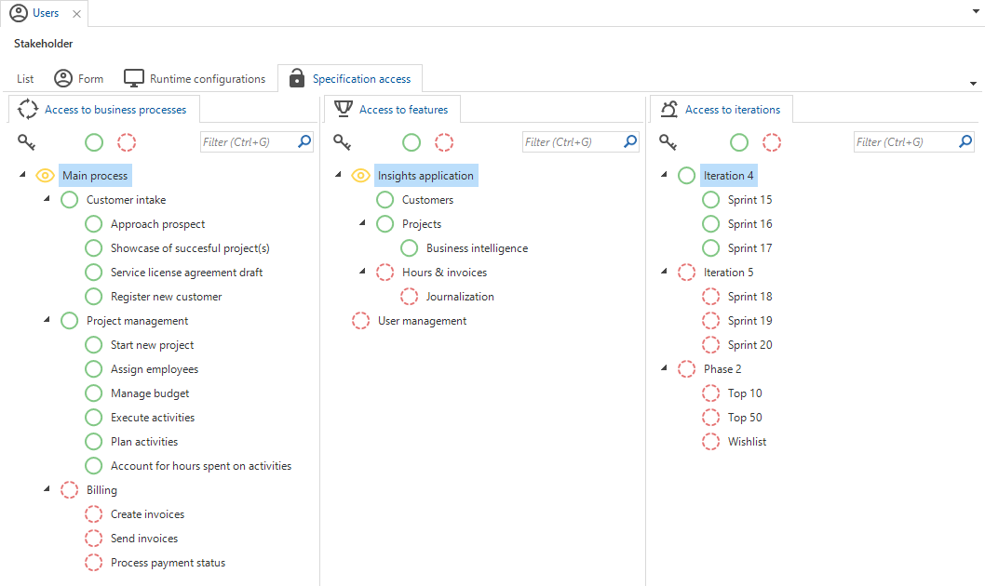Close the Users document tab

click(x=76, y=14)
